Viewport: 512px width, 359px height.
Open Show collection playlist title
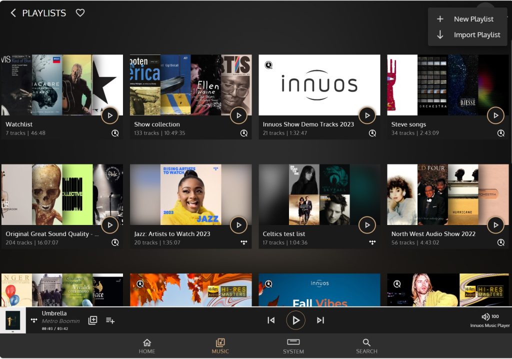click(x=156, y=124)
